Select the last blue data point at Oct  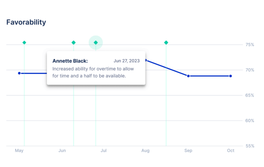[x=231, y=76]
